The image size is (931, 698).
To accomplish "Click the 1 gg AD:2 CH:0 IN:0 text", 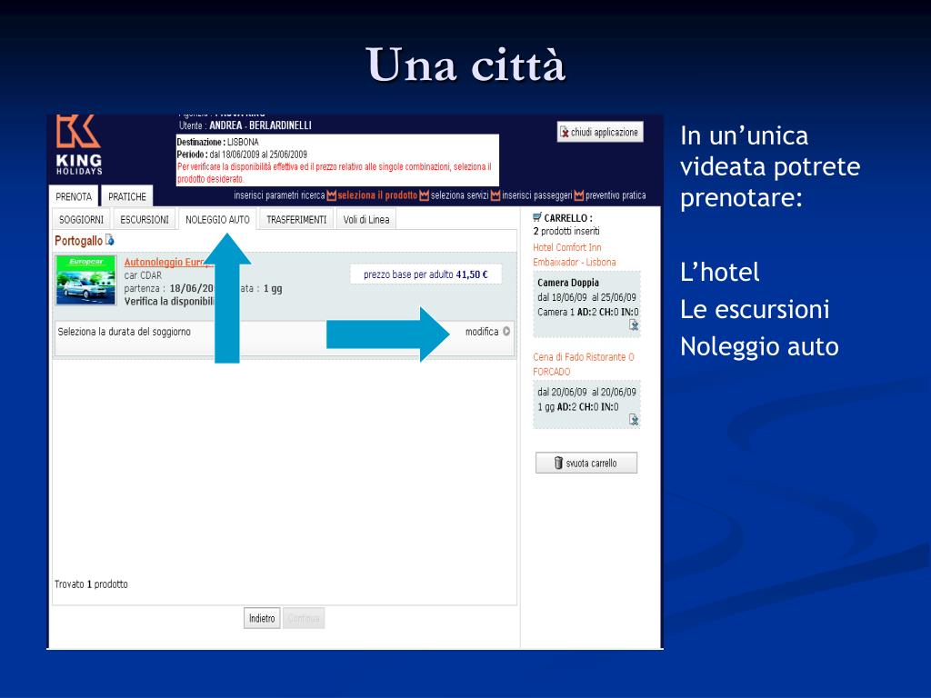I will click(577, 406).
